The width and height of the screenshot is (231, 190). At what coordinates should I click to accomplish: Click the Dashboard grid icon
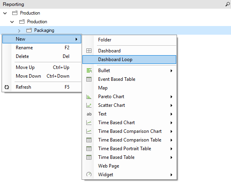(x=89, y=51)
